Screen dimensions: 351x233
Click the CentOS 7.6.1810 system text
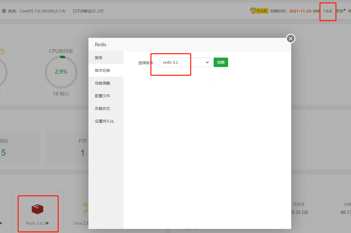click(x=43, y=11)
